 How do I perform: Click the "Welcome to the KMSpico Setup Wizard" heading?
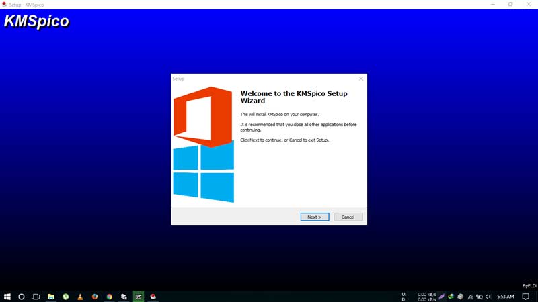click(x=294, y=97)
